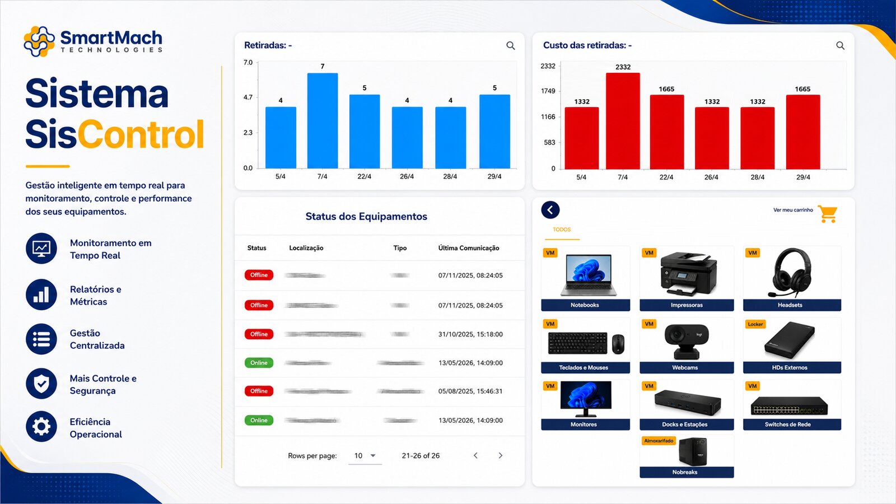Click the red bar for 7/4 cost chart
896x504 pixels.
click(623, 121)
